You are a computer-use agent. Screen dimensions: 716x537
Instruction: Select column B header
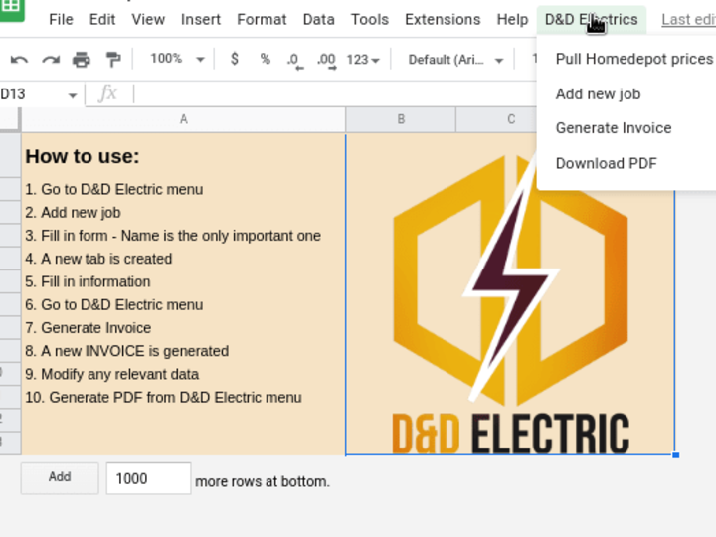(x=401, y=119)
